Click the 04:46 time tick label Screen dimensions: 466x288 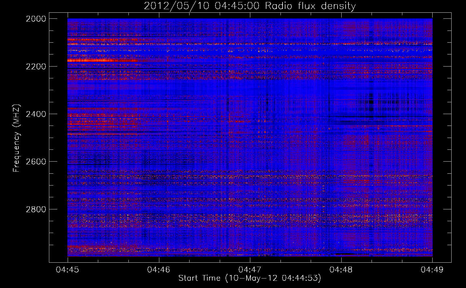click(x=159, y=270)
